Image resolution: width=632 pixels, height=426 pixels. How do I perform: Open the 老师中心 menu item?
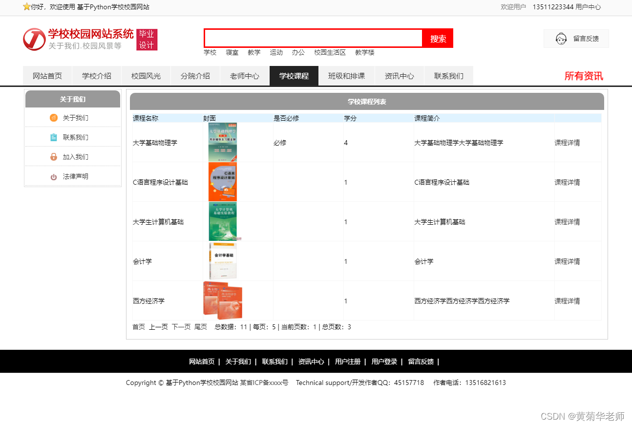pos(245,76)
